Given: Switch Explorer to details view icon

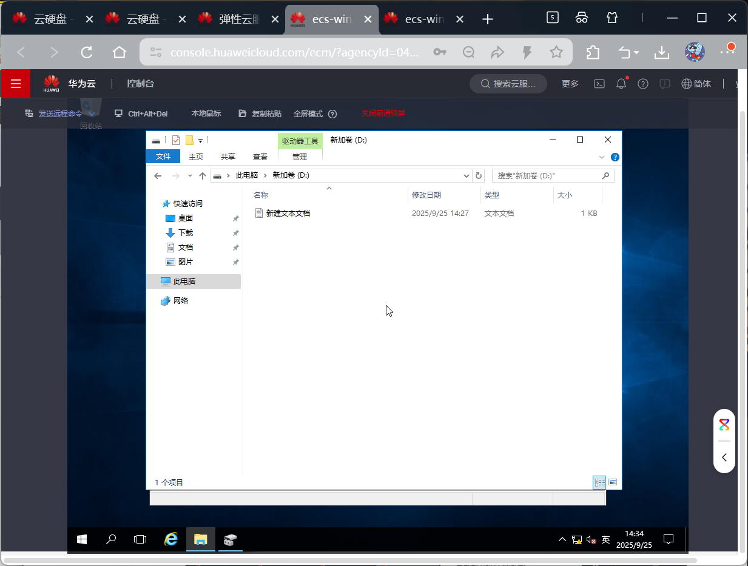Looking at the screenshot, I should tap(599, 482).
